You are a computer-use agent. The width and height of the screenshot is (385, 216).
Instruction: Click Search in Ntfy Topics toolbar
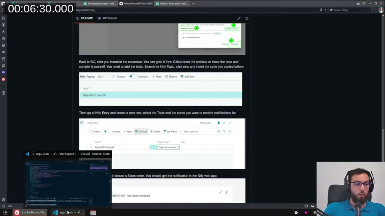coord(119,76)
